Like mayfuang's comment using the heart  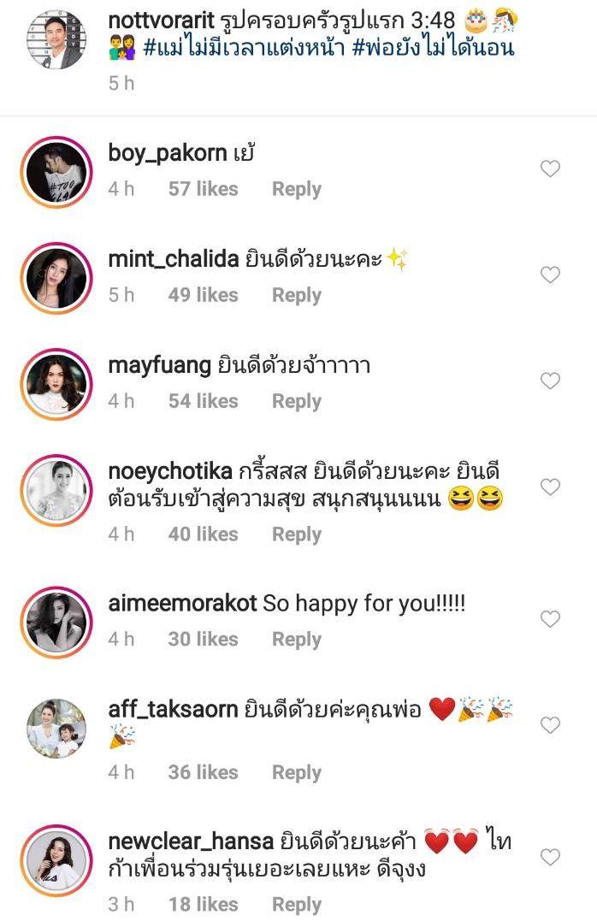tap(550, 381)
